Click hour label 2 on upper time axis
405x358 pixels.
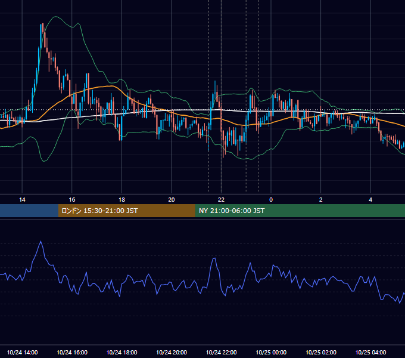pyautogui.click(x=321, y=200)
